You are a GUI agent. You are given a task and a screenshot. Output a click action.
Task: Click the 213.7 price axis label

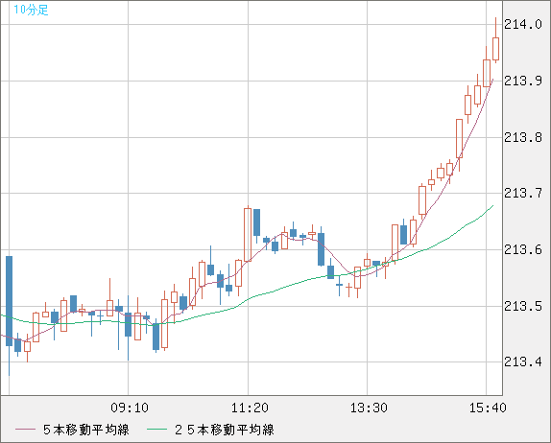coord(523,193)
